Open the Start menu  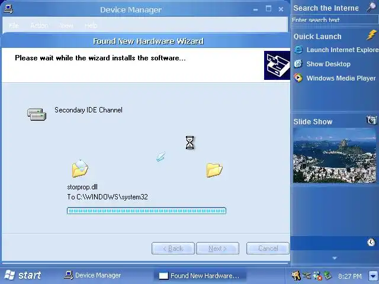pyautogui.click(x=23, y=275)
